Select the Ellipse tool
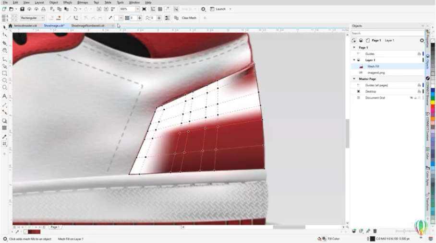This screenshot has height=243, width=436. [4, 80]
